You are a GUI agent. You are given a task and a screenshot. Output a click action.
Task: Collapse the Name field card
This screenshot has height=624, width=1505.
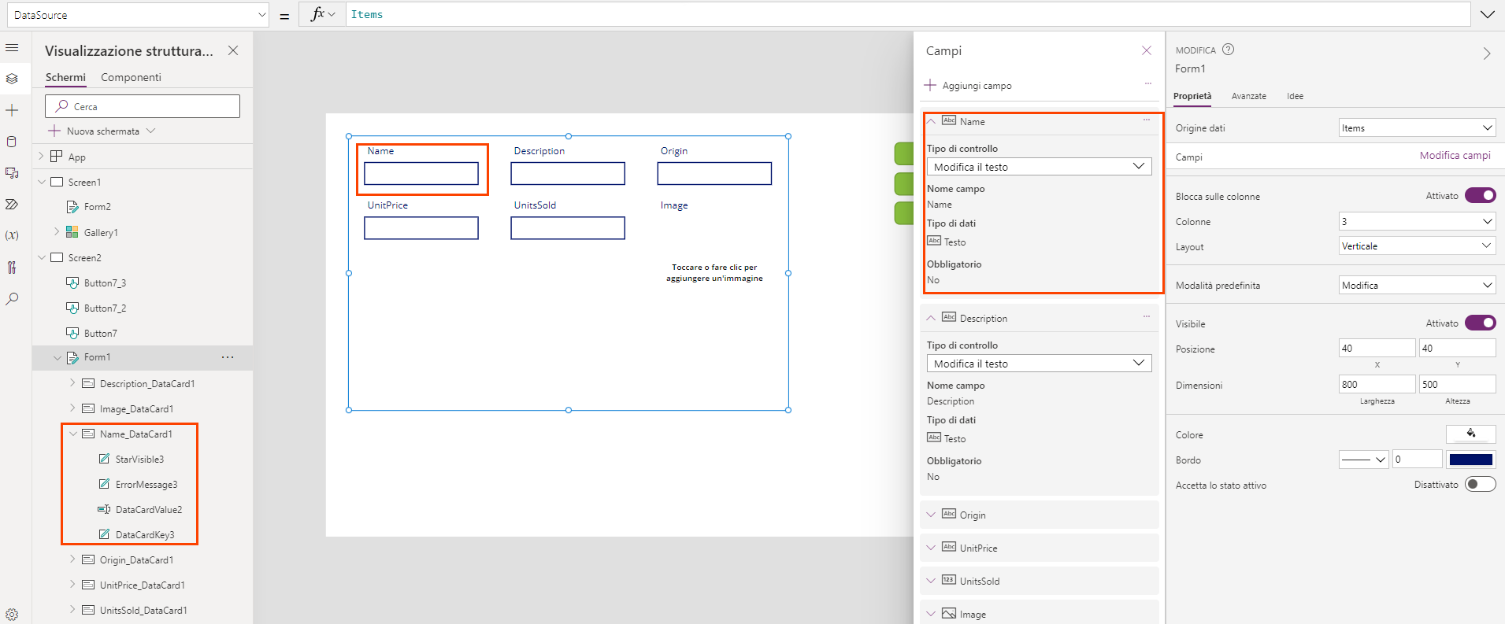click(x=931, y=121)
